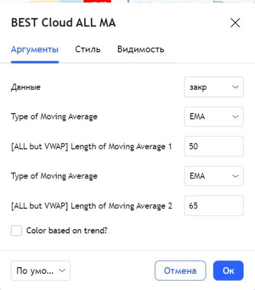
Task: Click the chevron in the first EMA box
Action: (x=235, y=117)
